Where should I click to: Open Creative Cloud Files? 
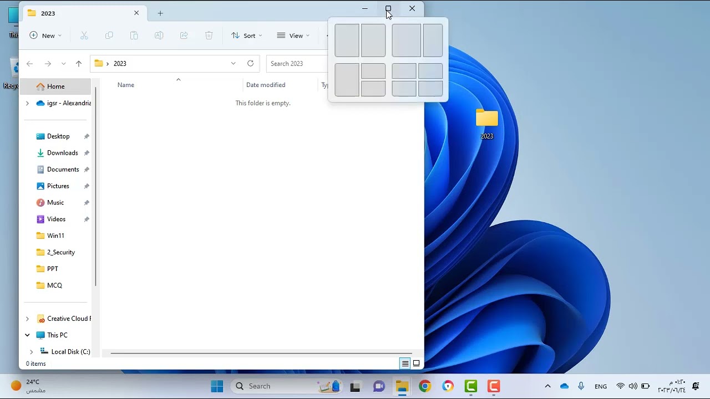coord(64,319)
